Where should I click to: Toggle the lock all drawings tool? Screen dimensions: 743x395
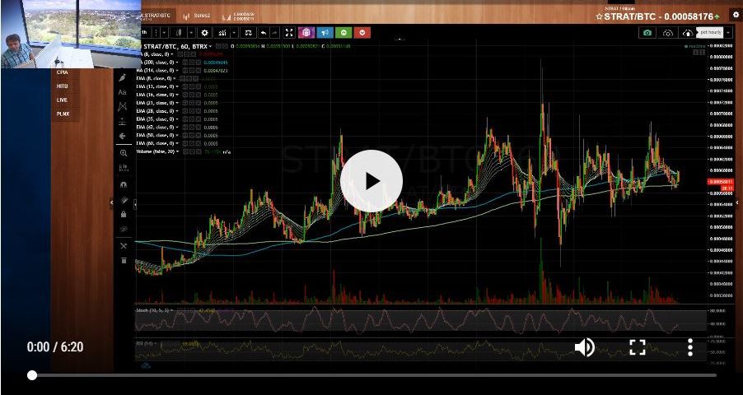click(123, 214)
